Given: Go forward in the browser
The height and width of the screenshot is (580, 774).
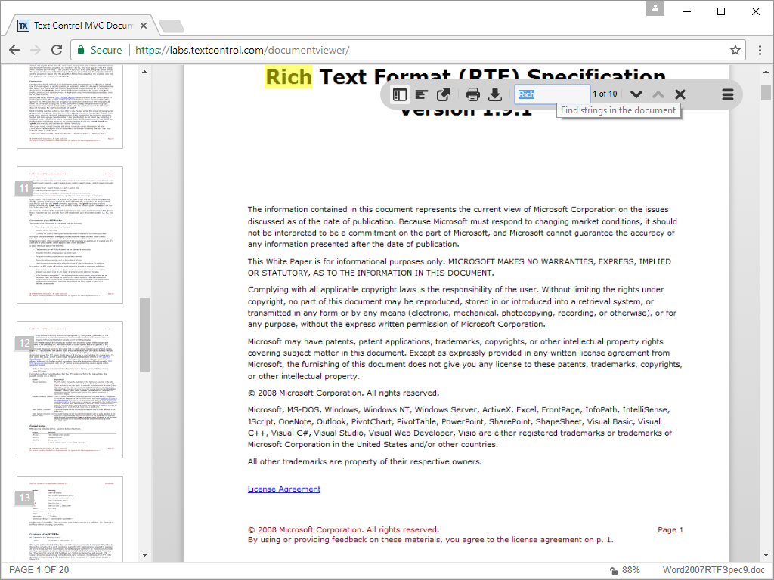Looking at the screenshot, I should pos(36,50).
